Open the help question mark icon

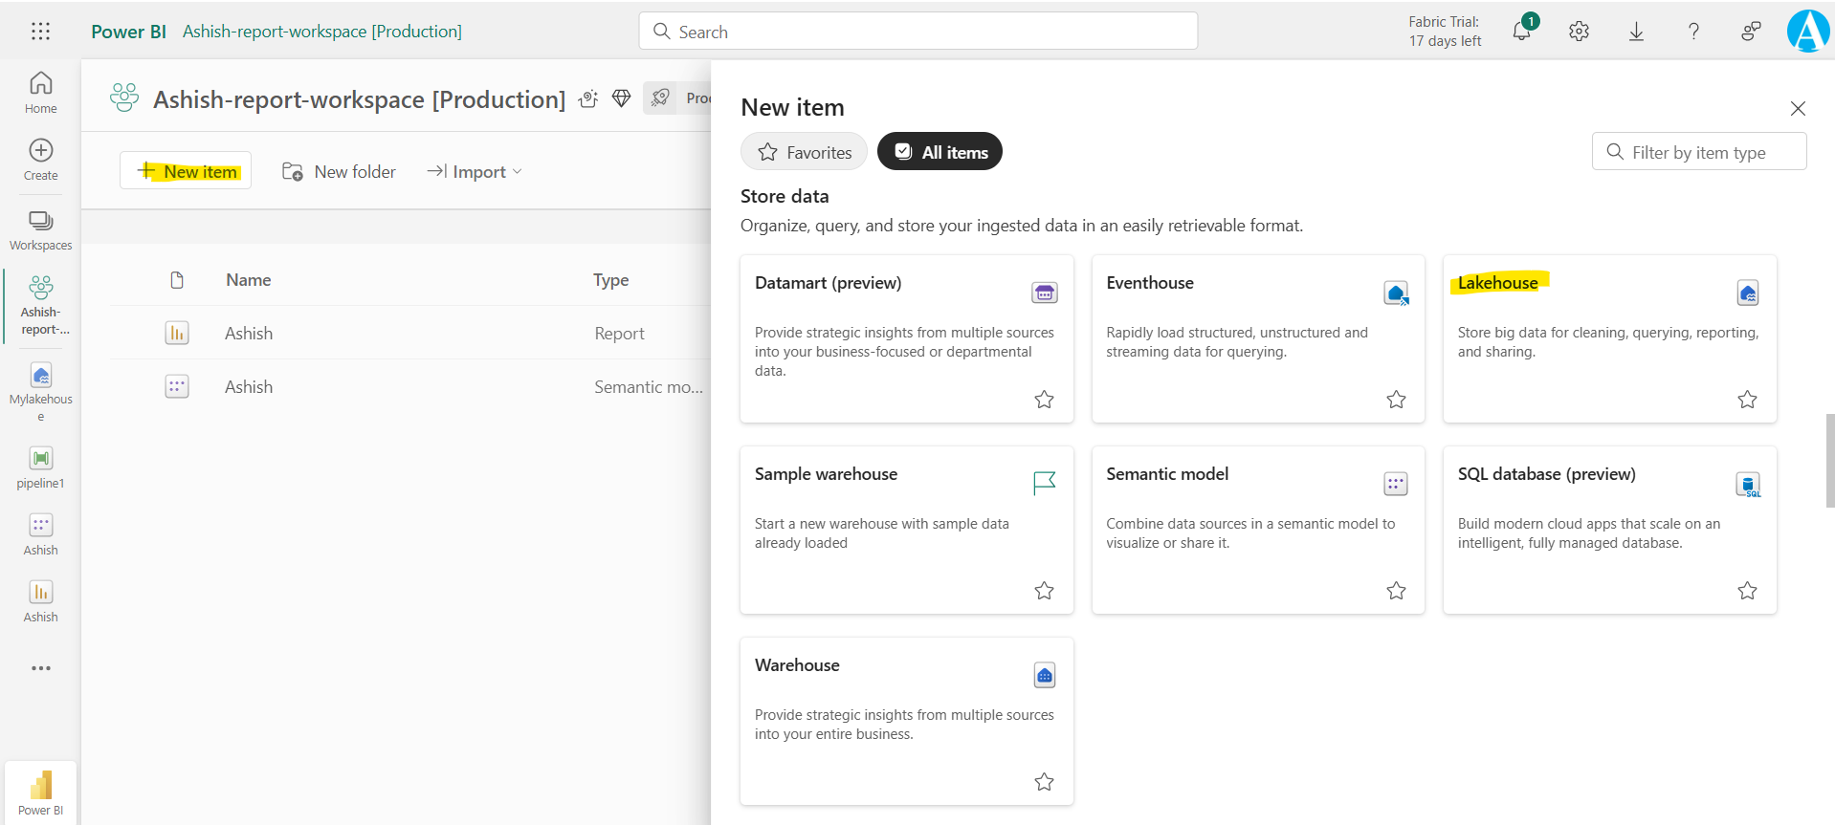1693,32
